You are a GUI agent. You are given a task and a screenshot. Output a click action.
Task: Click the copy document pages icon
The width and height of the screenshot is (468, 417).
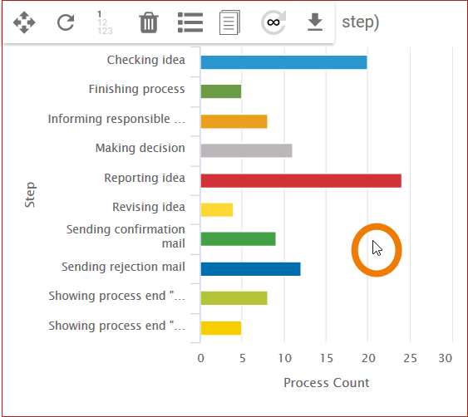229,22
